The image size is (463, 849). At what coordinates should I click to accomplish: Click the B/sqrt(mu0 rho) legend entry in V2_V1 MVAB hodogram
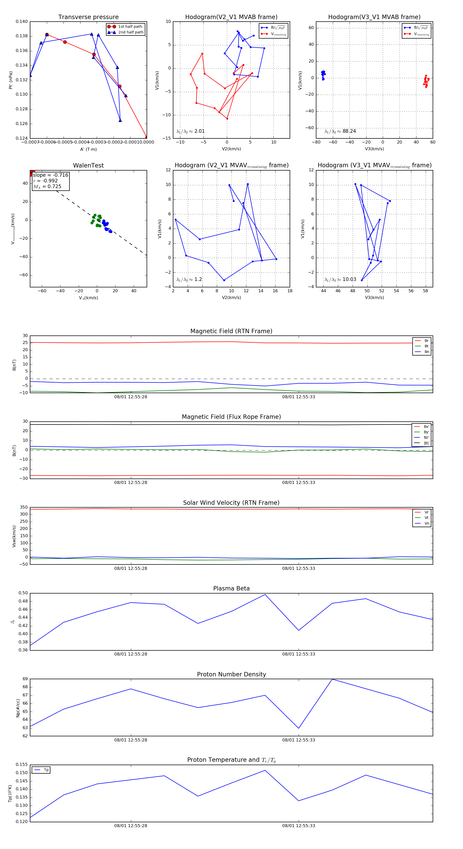(x=273, y=28)
